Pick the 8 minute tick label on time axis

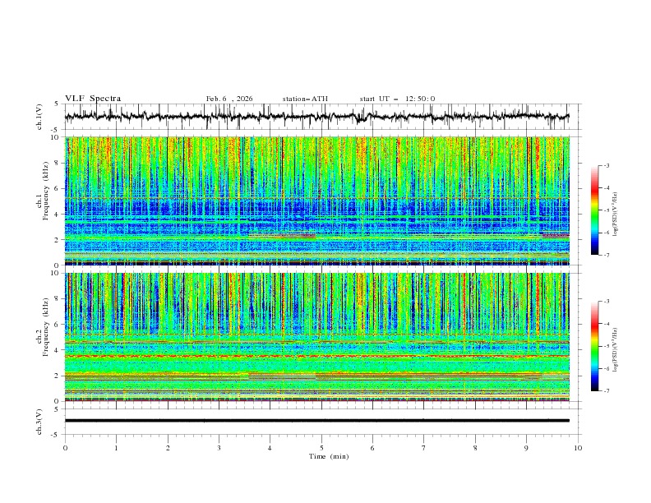475,447
